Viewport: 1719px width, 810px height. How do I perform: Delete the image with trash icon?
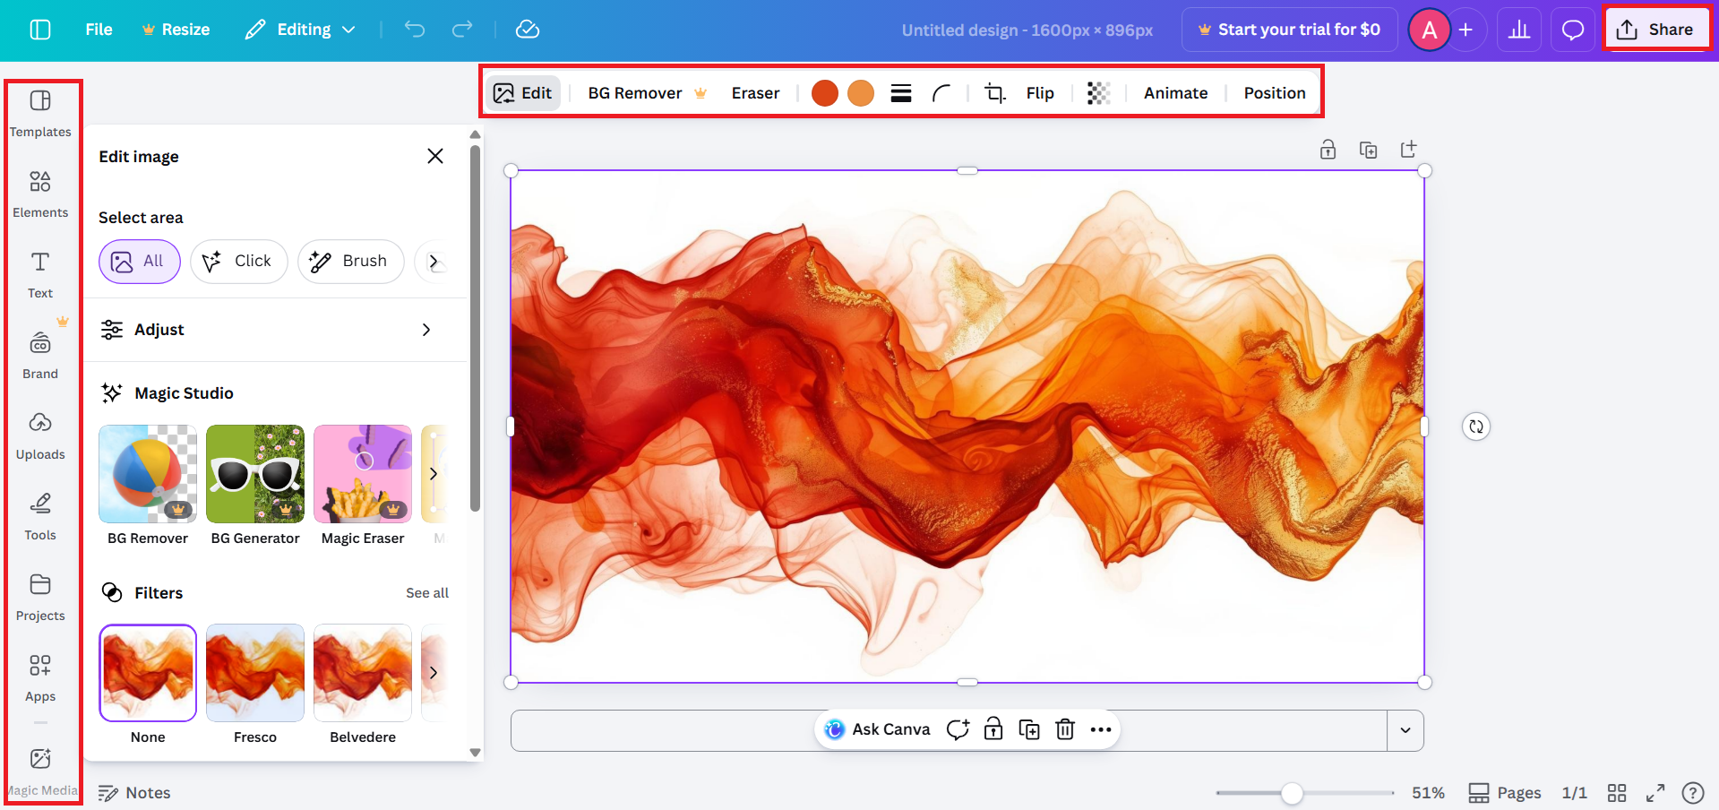1064,729
